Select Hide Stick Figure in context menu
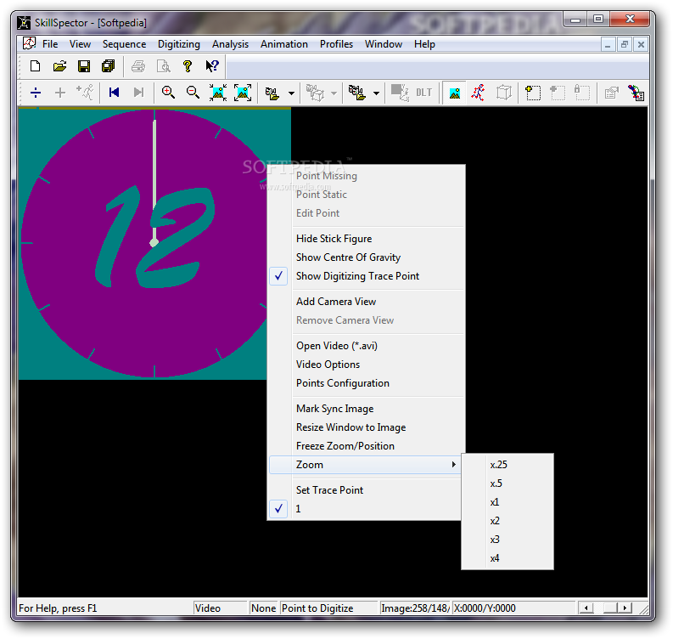Image resolution: width=673 pixels, height=639 pixels. coord(366,239)
